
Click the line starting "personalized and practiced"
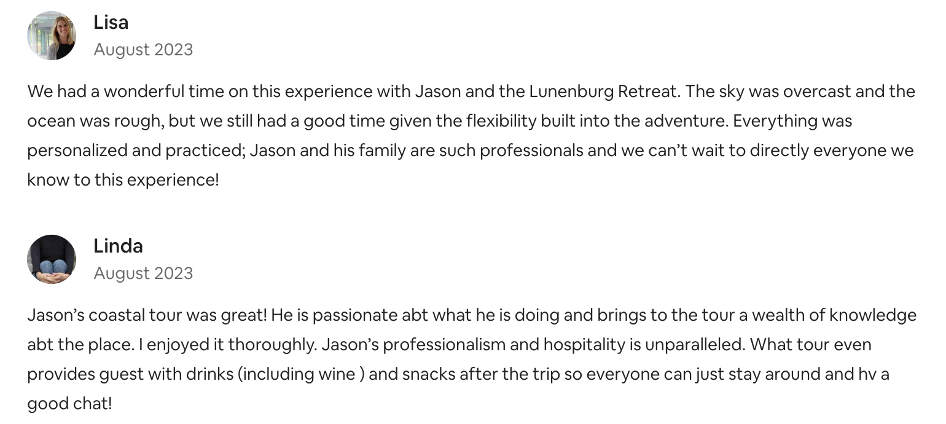[x=471, y=151]
